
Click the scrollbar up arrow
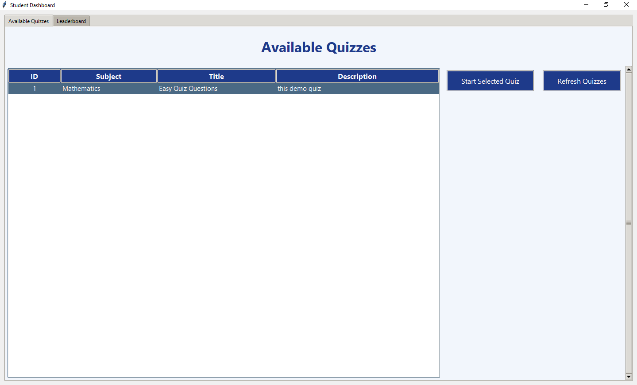pyautogui.click(x=629, y=69)
